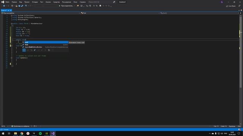
Task: Click the open file toolbar icon
Action: pos(16,6)
